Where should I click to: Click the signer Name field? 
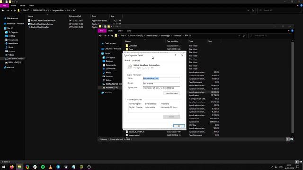161,79
